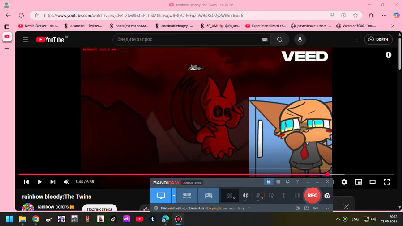
Task: Go back in browser
Action: (x=8, y=15)
